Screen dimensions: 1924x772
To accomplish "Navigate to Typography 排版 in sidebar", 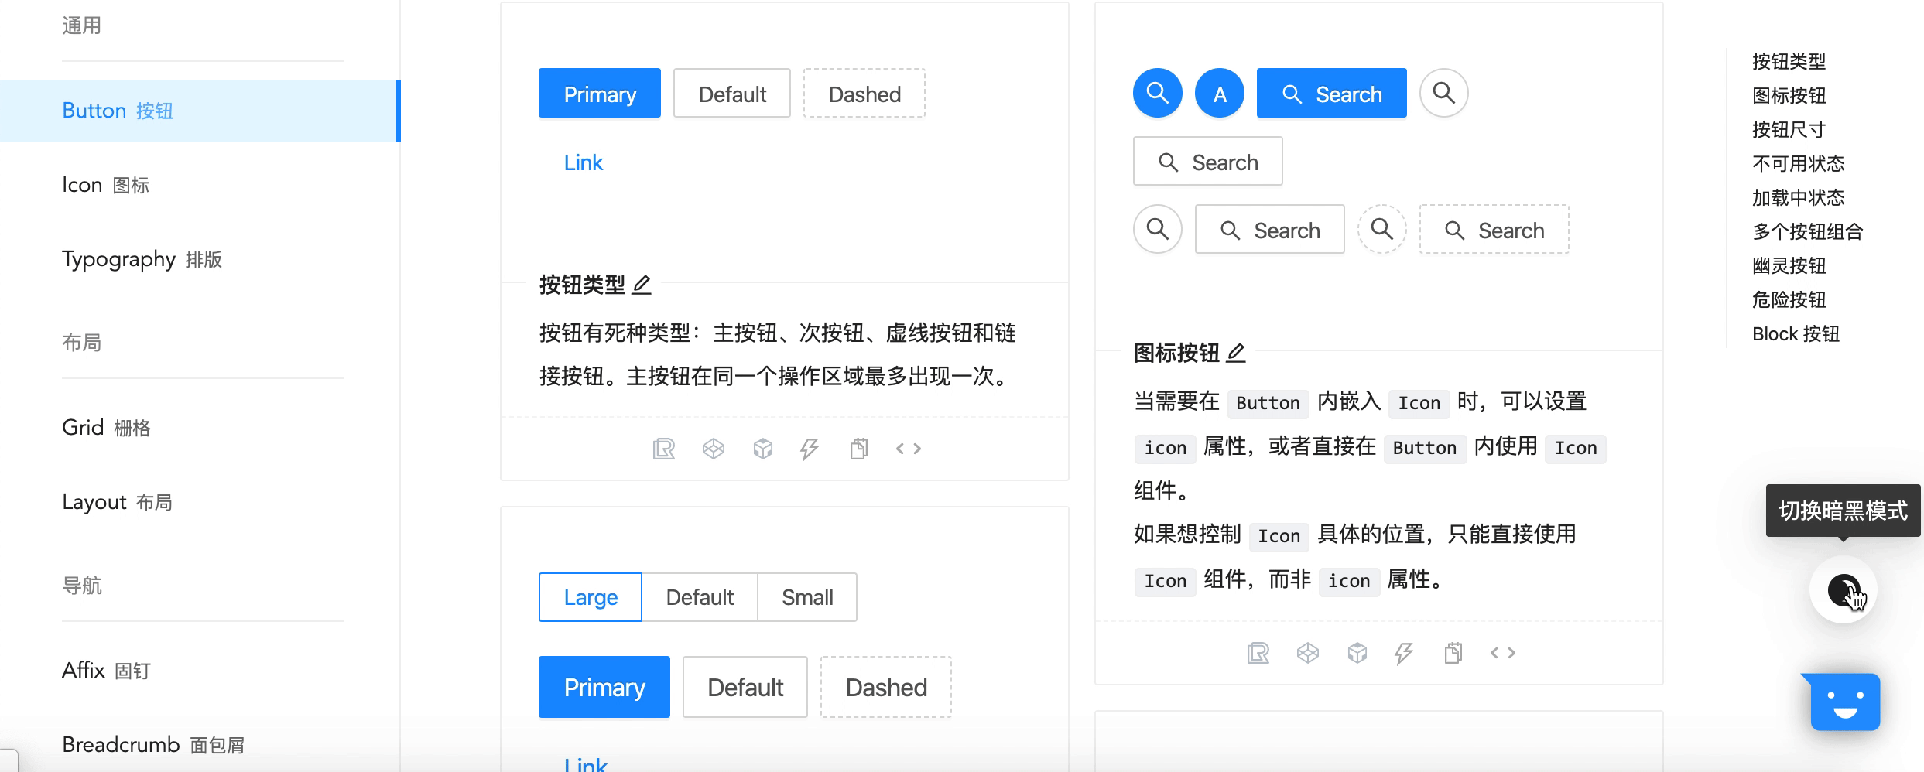I will coord(142,259).
